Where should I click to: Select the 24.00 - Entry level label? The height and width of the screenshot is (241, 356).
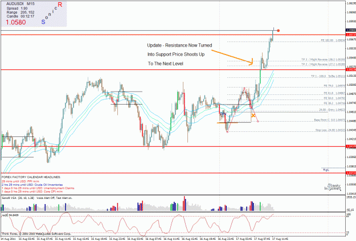[x=332, y=110]
